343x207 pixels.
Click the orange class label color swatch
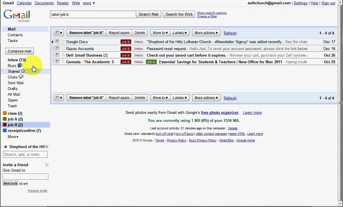[5, 113]
